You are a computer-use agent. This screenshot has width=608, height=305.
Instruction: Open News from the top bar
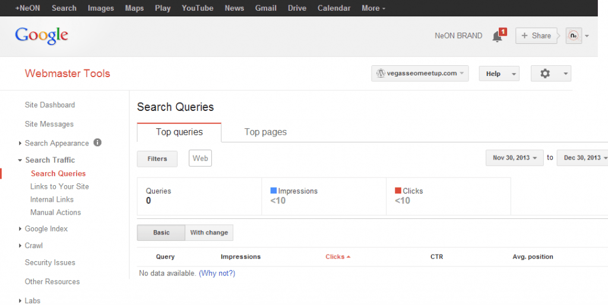point(234,8)
